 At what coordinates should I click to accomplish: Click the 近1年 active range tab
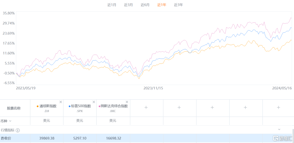click(162, 5)
